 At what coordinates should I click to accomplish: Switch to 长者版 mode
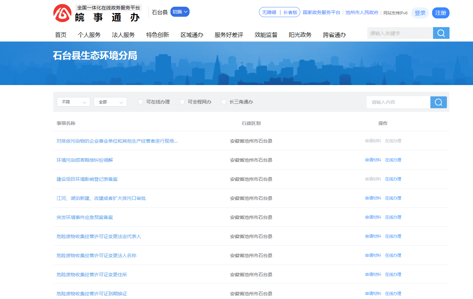tap(290, 12)
